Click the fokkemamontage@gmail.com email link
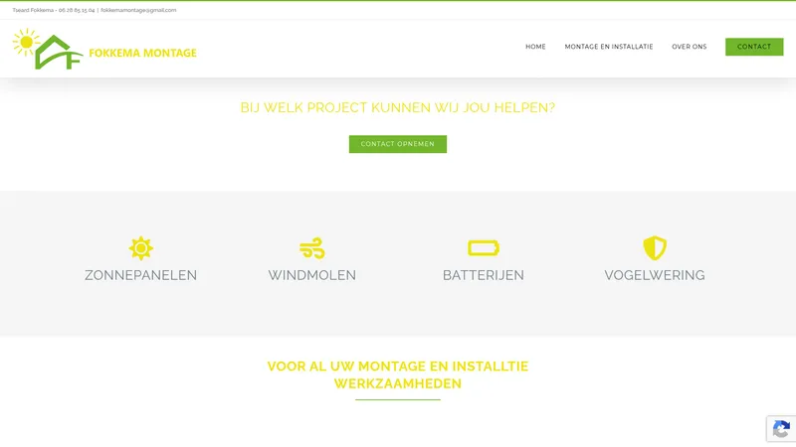 pyautogui.click(x=138, y=10)
